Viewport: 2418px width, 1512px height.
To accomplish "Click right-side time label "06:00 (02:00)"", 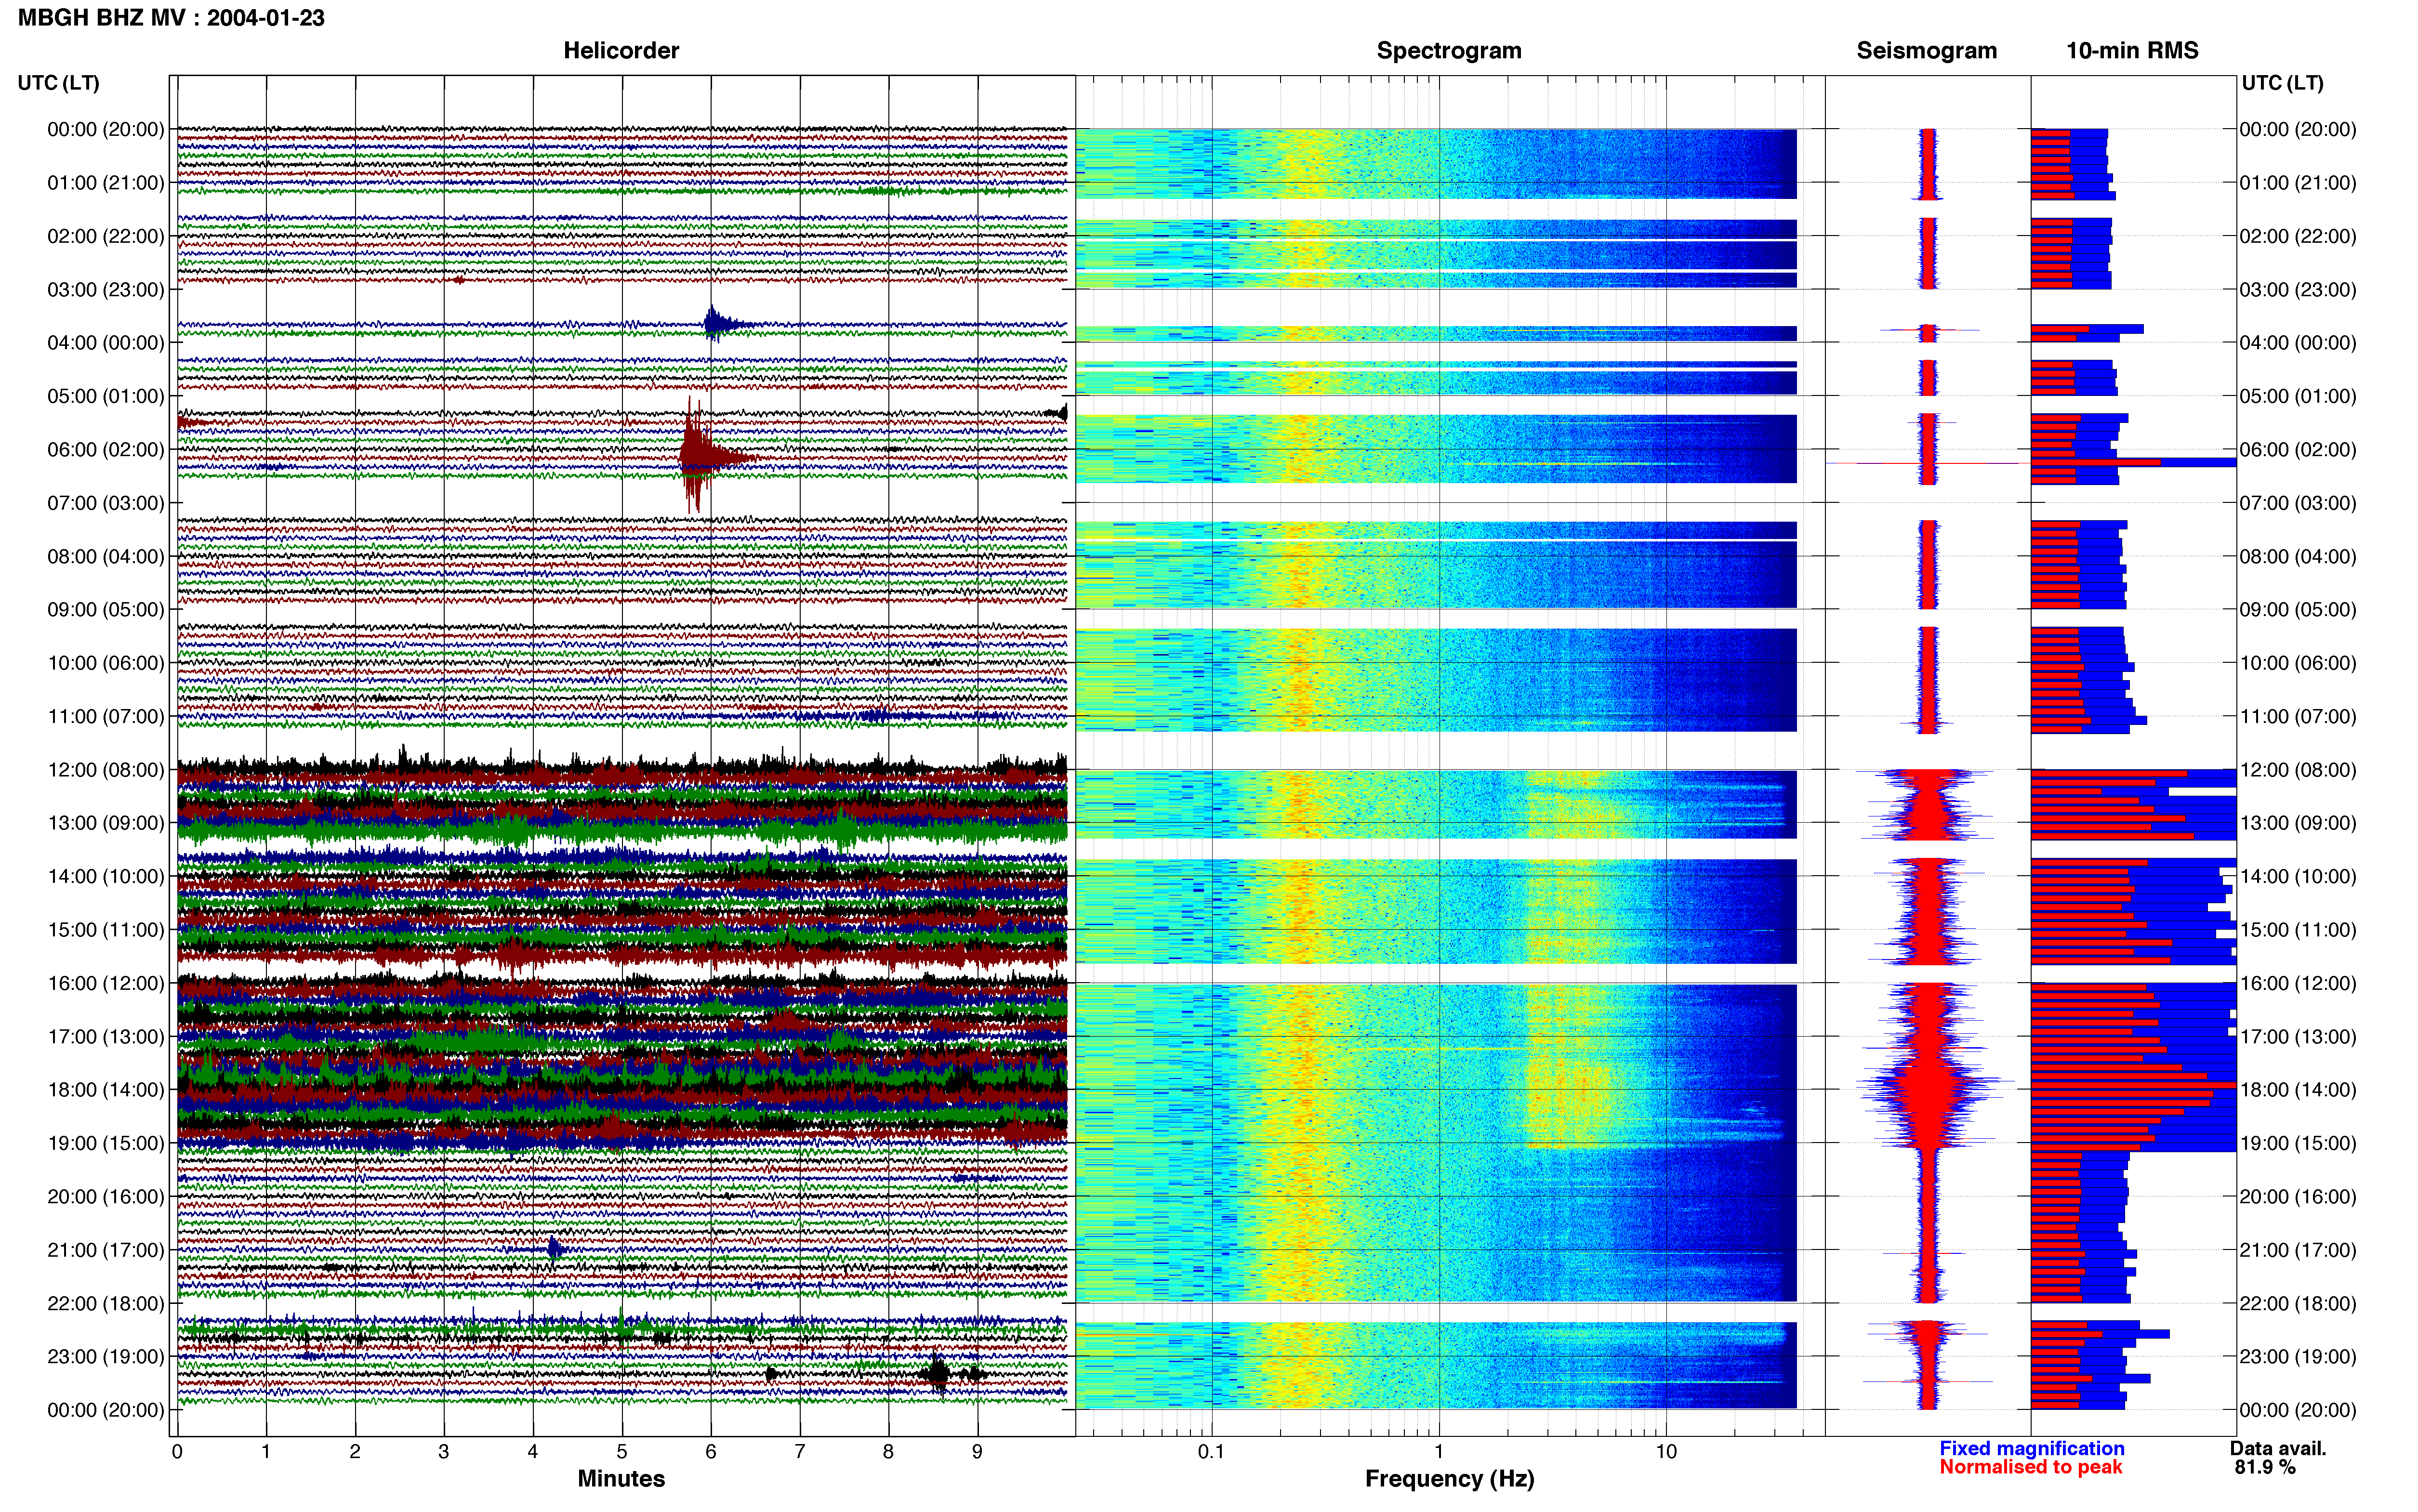I will [2298, 450].
